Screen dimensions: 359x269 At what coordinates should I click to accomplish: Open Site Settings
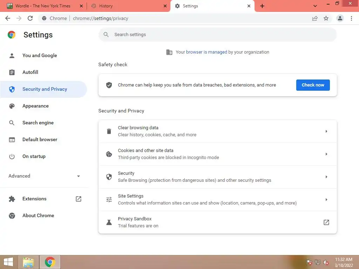[217, 199]
